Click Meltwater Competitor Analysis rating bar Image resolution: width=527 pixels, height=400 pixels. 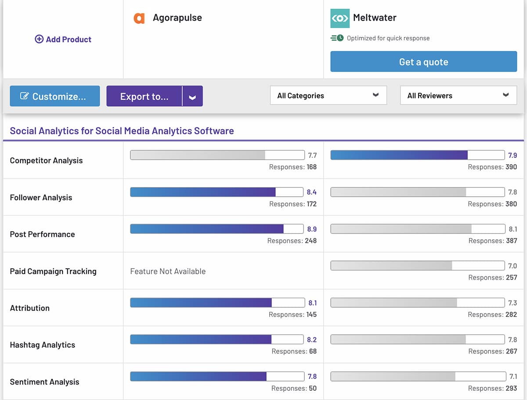pyautogui.click(x=417, y=155)
